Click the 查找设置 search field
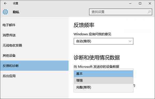This screenshot has width=155, height=99. point(120,12)
